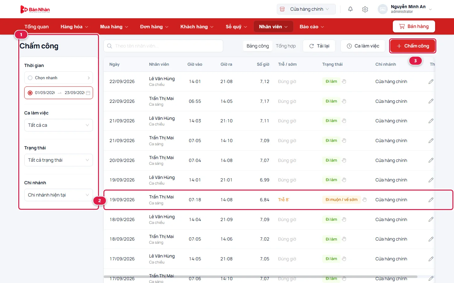Click the Tải lại reload button
The width and height of the screenshot is (454, 283).
319,46
